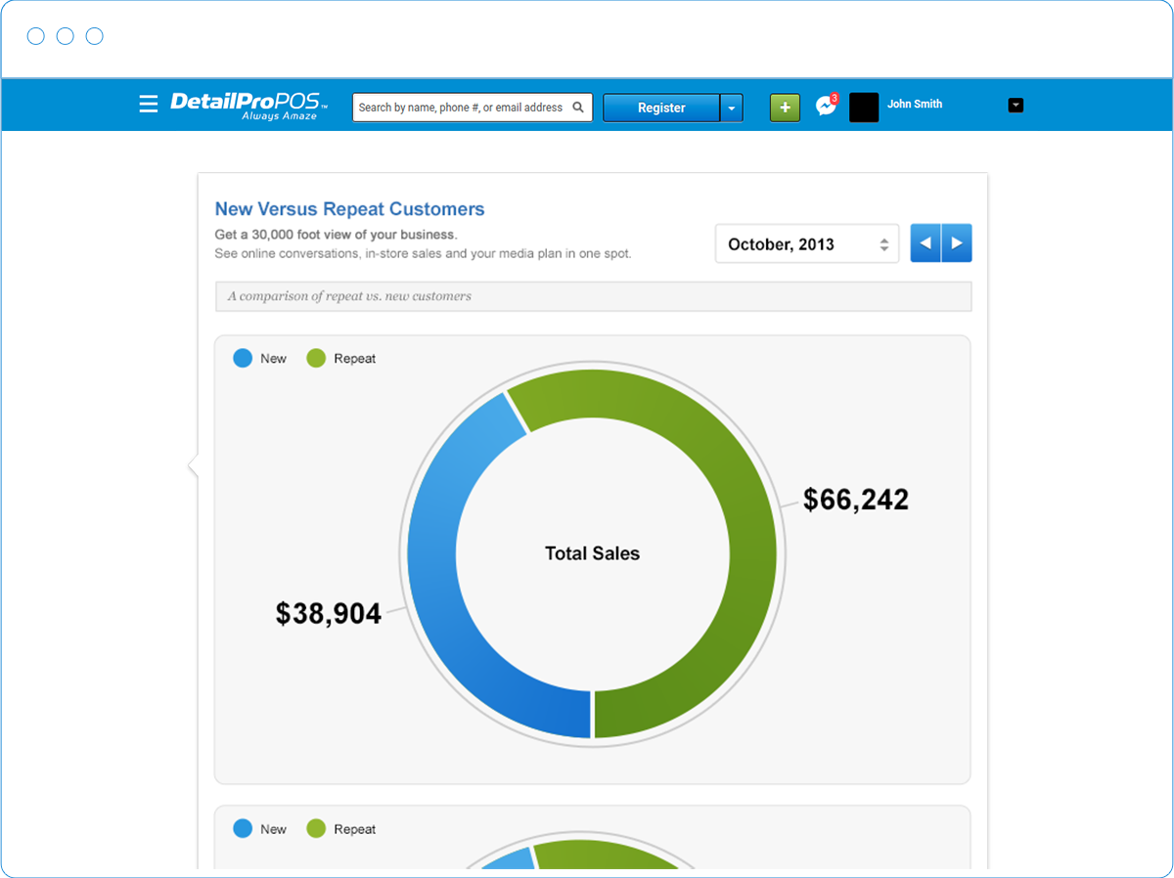
Task: Focus the customer search field
Action: pyautogui.click(x=473, y=108)
